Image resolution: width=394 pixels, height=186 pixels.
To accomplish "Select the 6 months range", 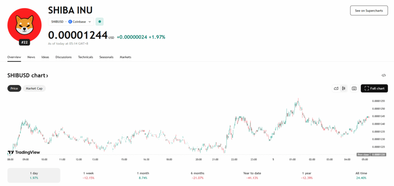I will (x=197, y=176).
